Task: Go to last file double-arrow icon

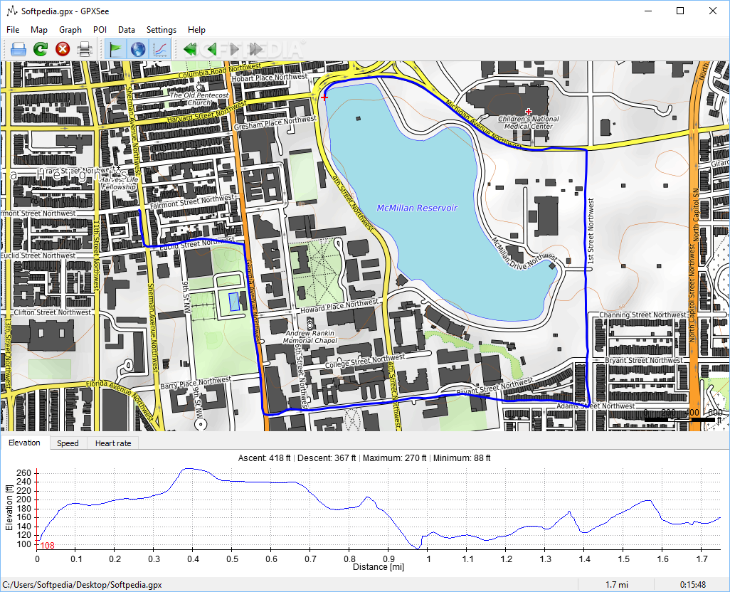Action: (x=255, y=49)
